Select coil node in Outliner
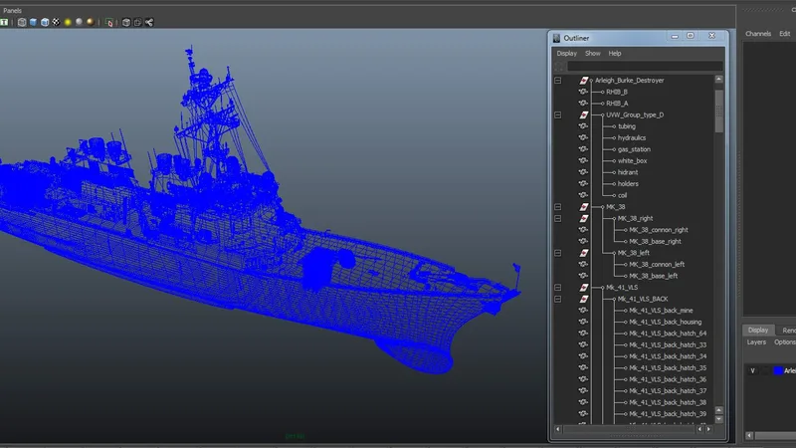This screenshot has height=448, width=796. (623, 195)
